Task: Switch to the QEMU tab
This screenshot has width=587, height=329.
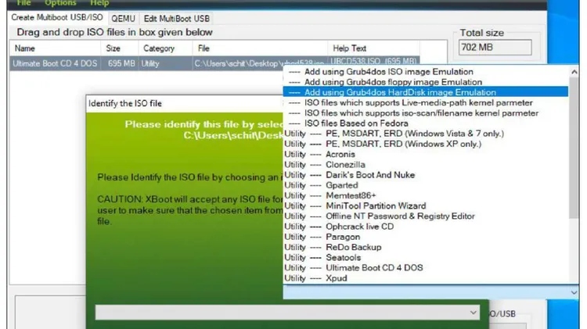Action: pos(123,18)
